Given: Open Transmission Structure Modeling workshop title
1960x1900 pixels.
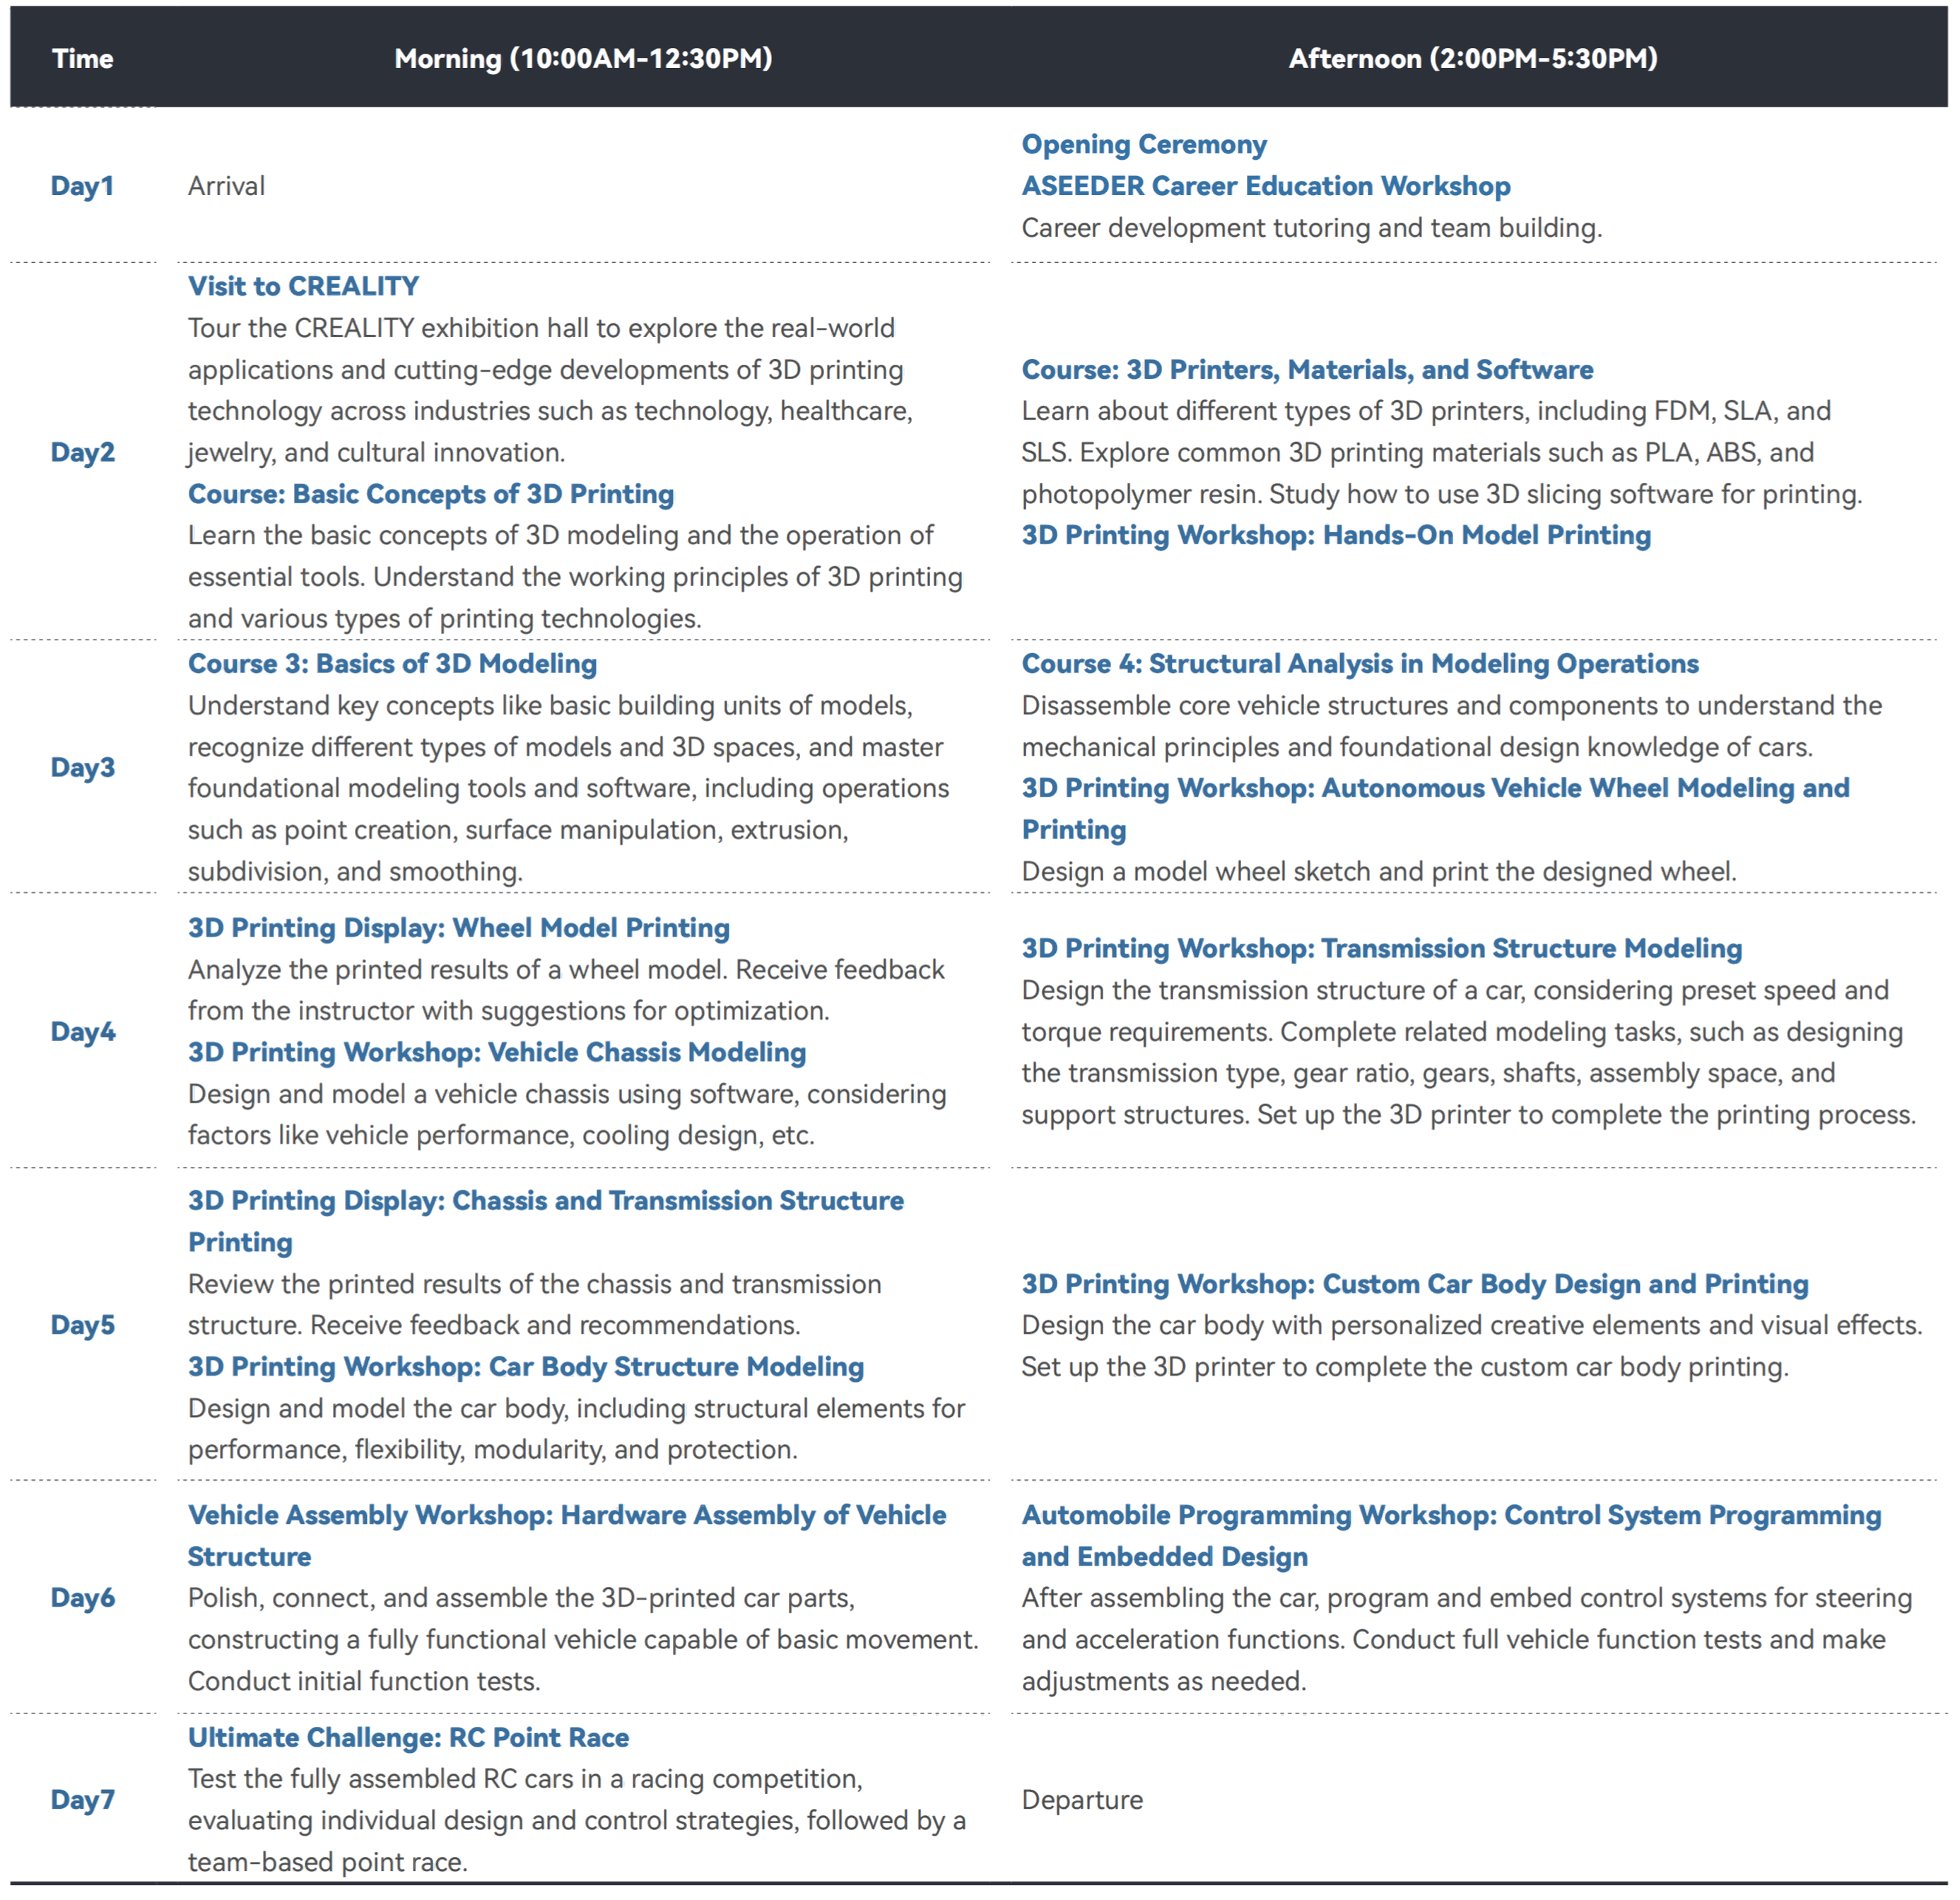Looking at the screenshot, I should coord(1381,948).
